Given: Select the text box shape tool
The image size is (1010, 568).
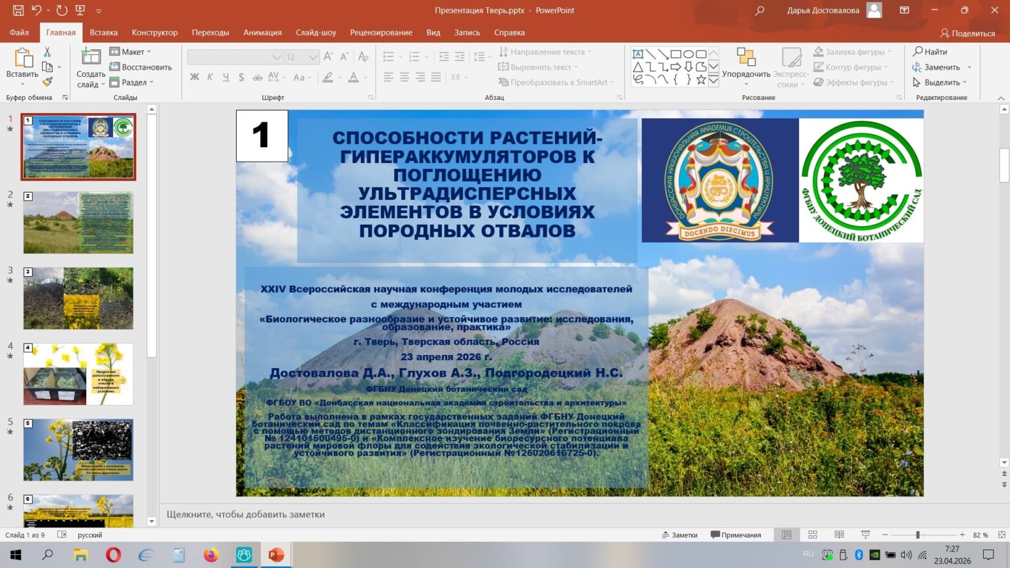Looking at the screenshot, I should pos(638,54).
